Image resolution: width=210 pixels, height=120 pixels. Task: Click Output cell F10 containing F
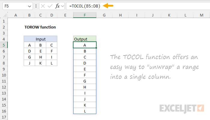pyautogui.click(x=85, y=75)
